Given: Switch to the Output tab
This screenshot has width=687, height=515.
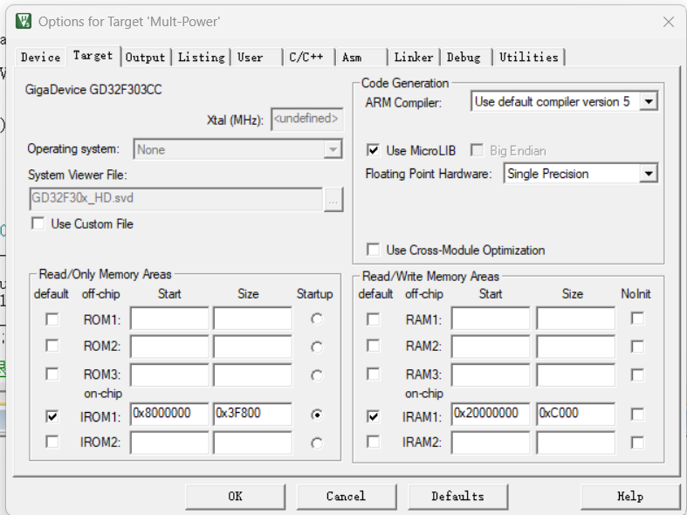Looking at the screenshot, I should click(x=146, y=58).
